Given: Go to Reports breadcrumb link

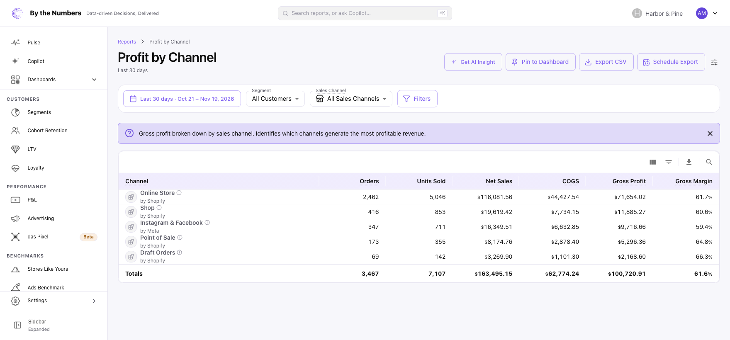Looking at the screenshot, I should (127, 42).
